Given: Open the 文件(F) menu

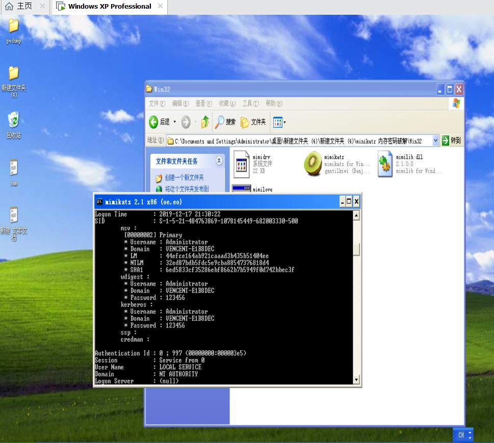Looking at the screenshot, I should [x=157, y=103].
